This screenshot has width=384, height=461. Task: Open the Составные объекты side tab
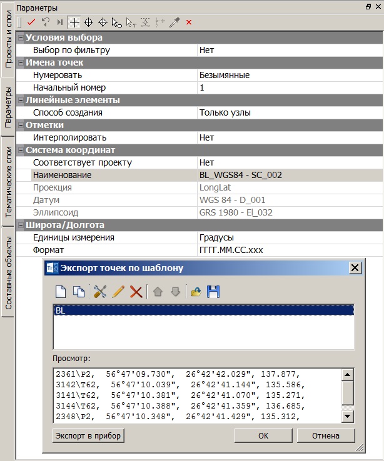(8, 272)
